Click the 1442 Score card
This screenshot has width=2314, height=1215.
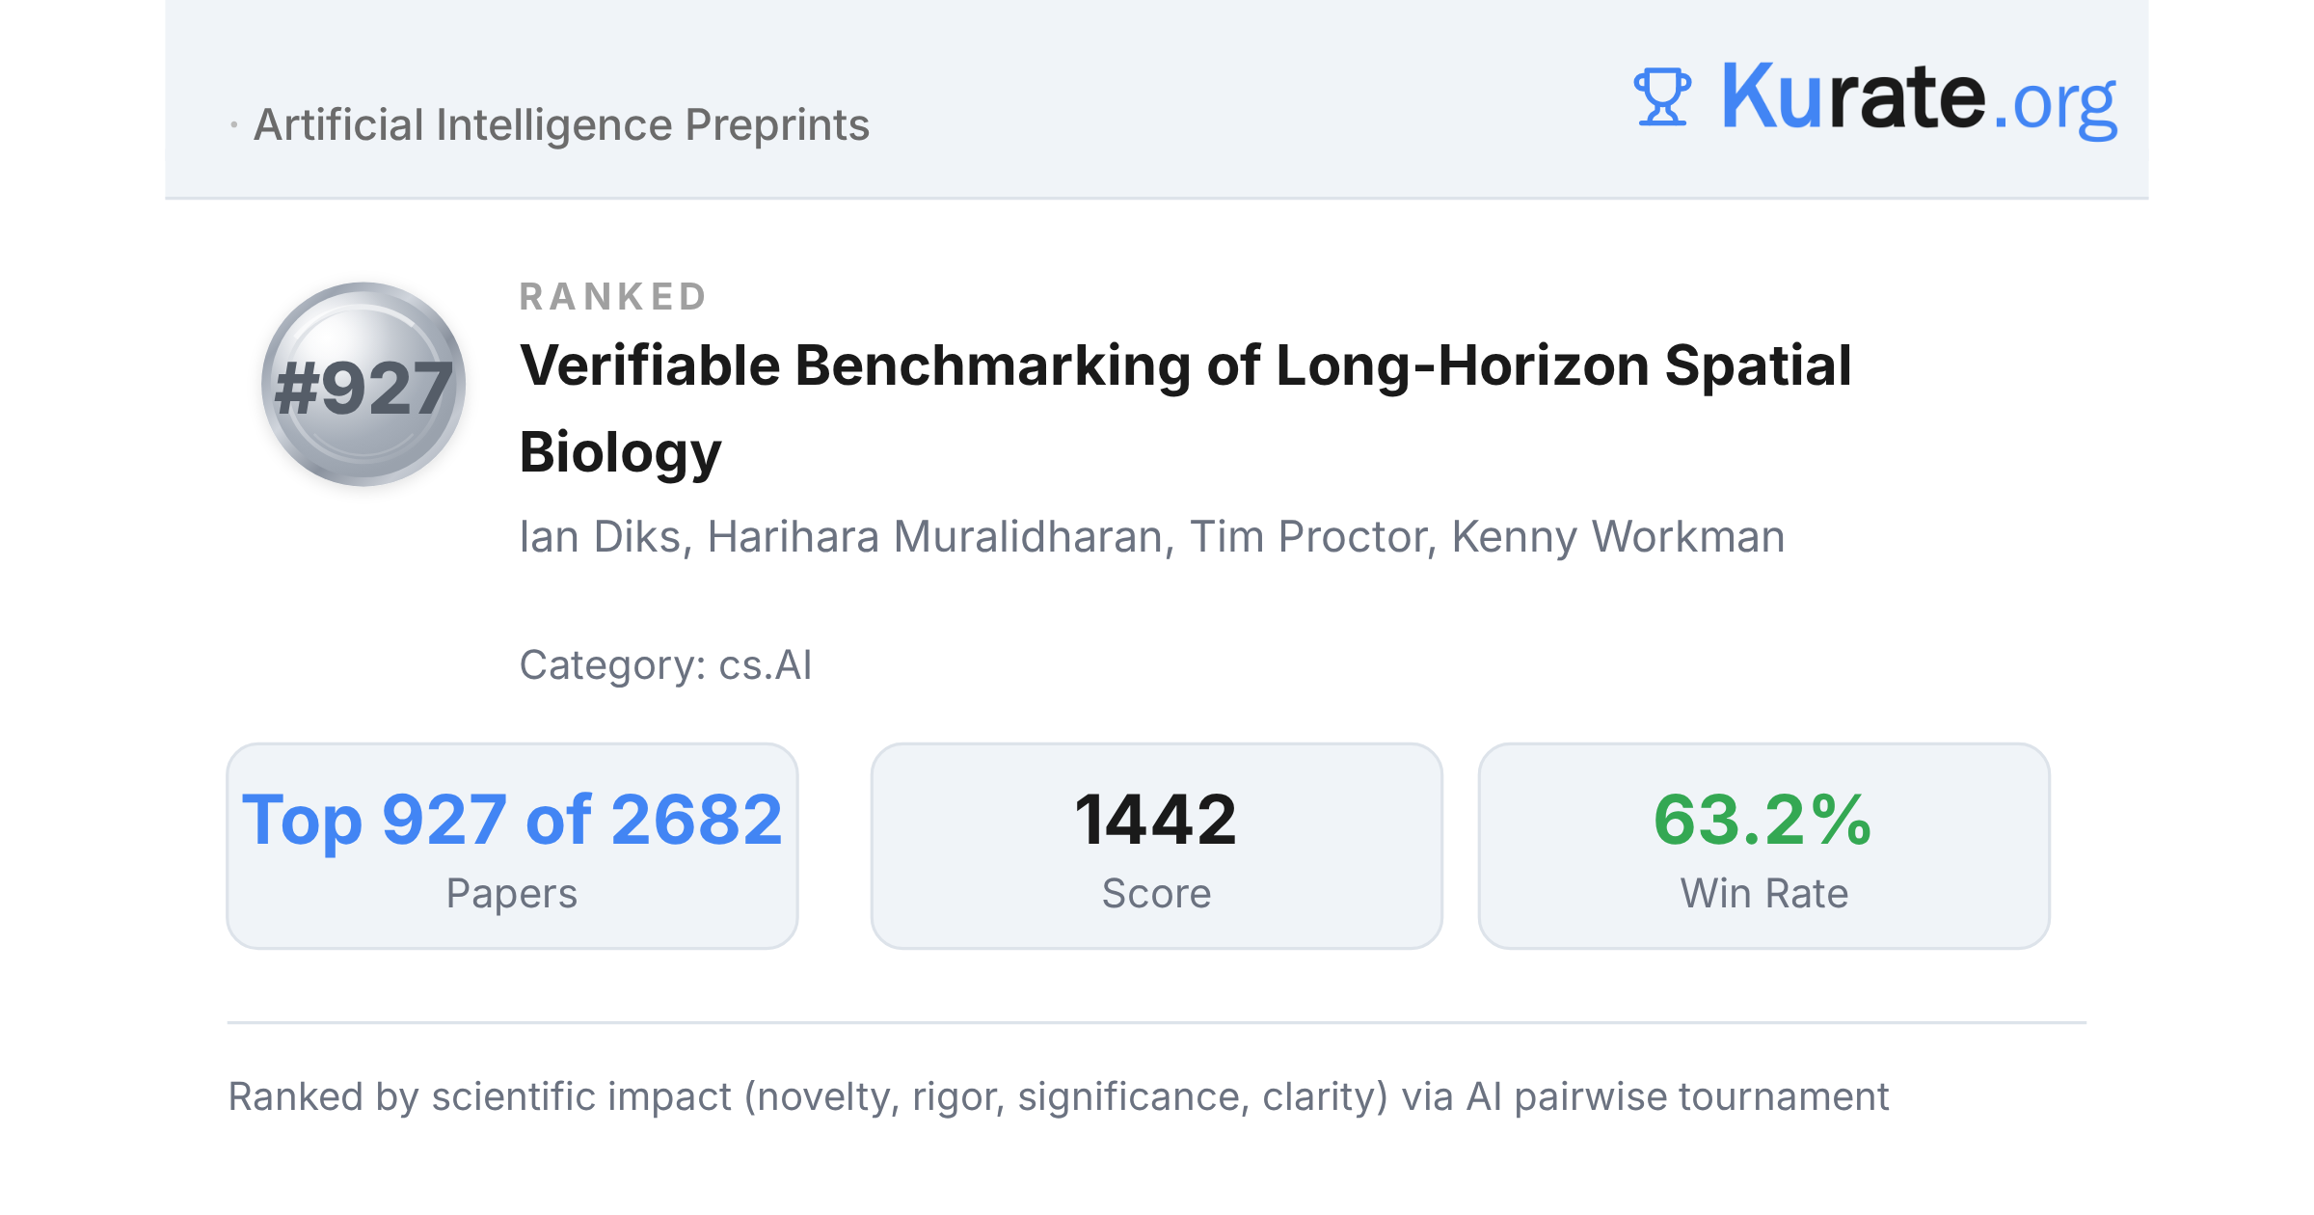[x=1156, y=846]
